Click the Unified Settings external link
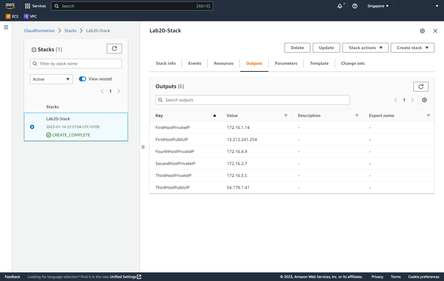 pyautogui.click(x=125, y=277)
